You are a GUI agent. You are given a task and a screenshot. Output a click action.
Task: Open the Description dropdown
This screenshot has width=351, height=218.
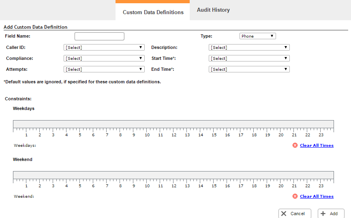click(249, 47)
